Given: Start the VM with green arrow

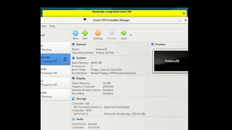Looking at the screenshot, I should click(x=124, y=33).
